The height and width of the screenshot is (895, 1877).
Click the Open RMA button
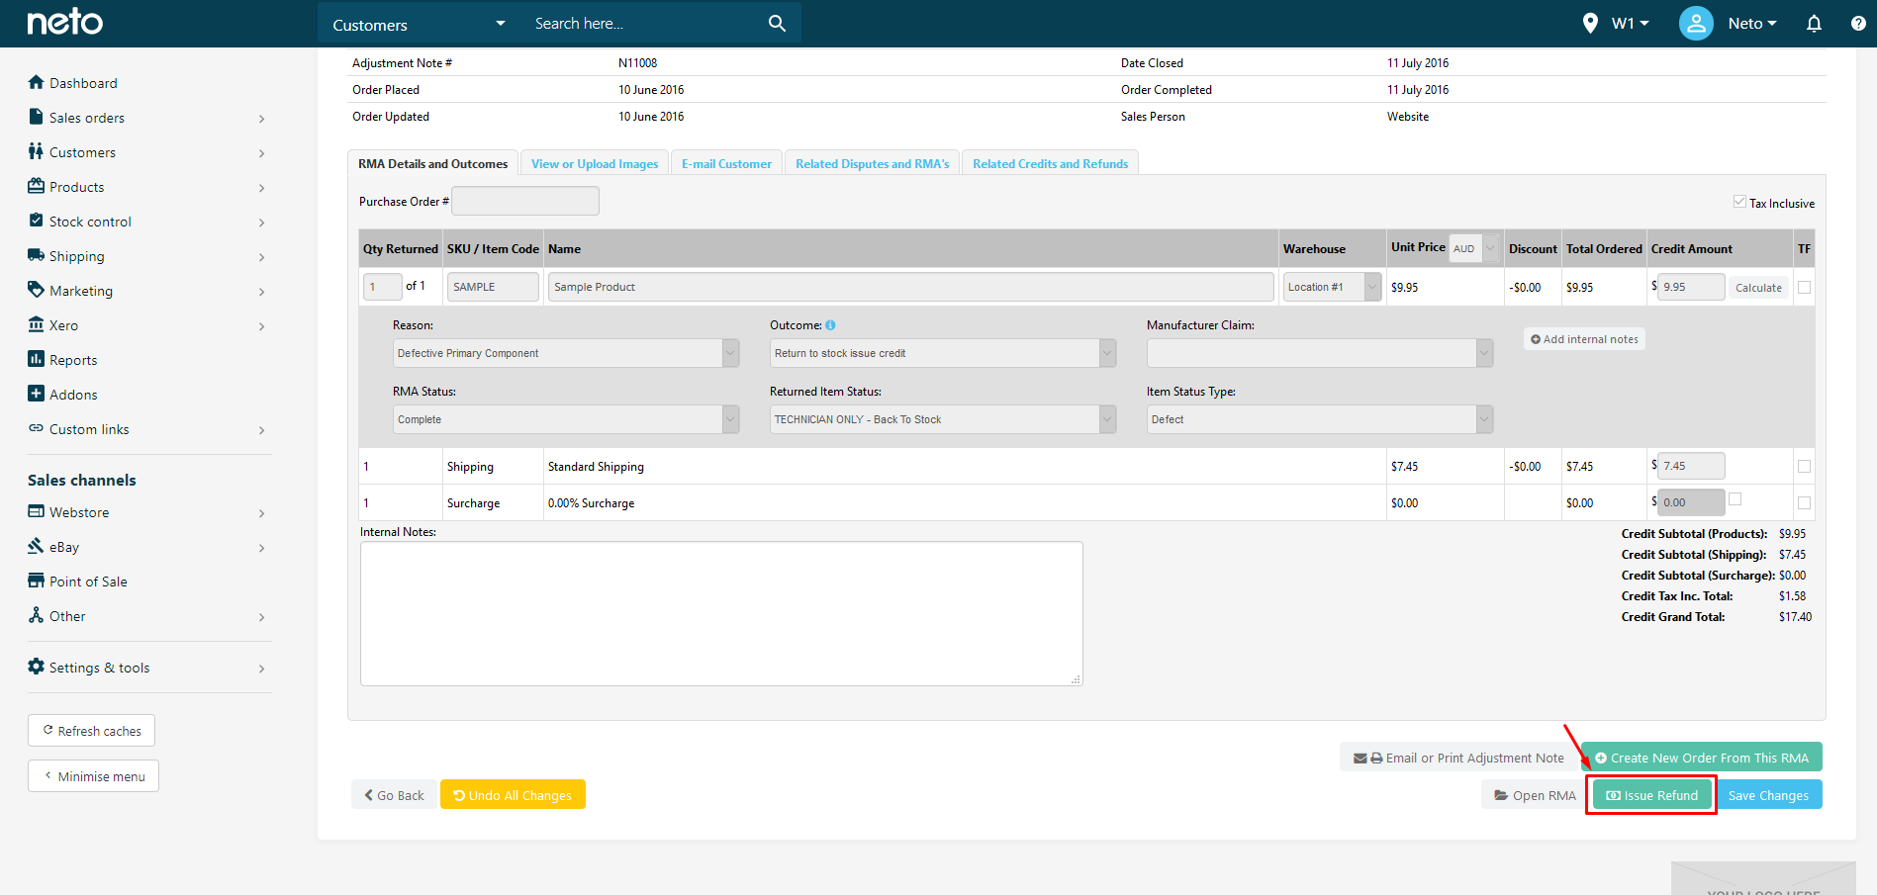pyautogui.click(x=1535, y=795)
